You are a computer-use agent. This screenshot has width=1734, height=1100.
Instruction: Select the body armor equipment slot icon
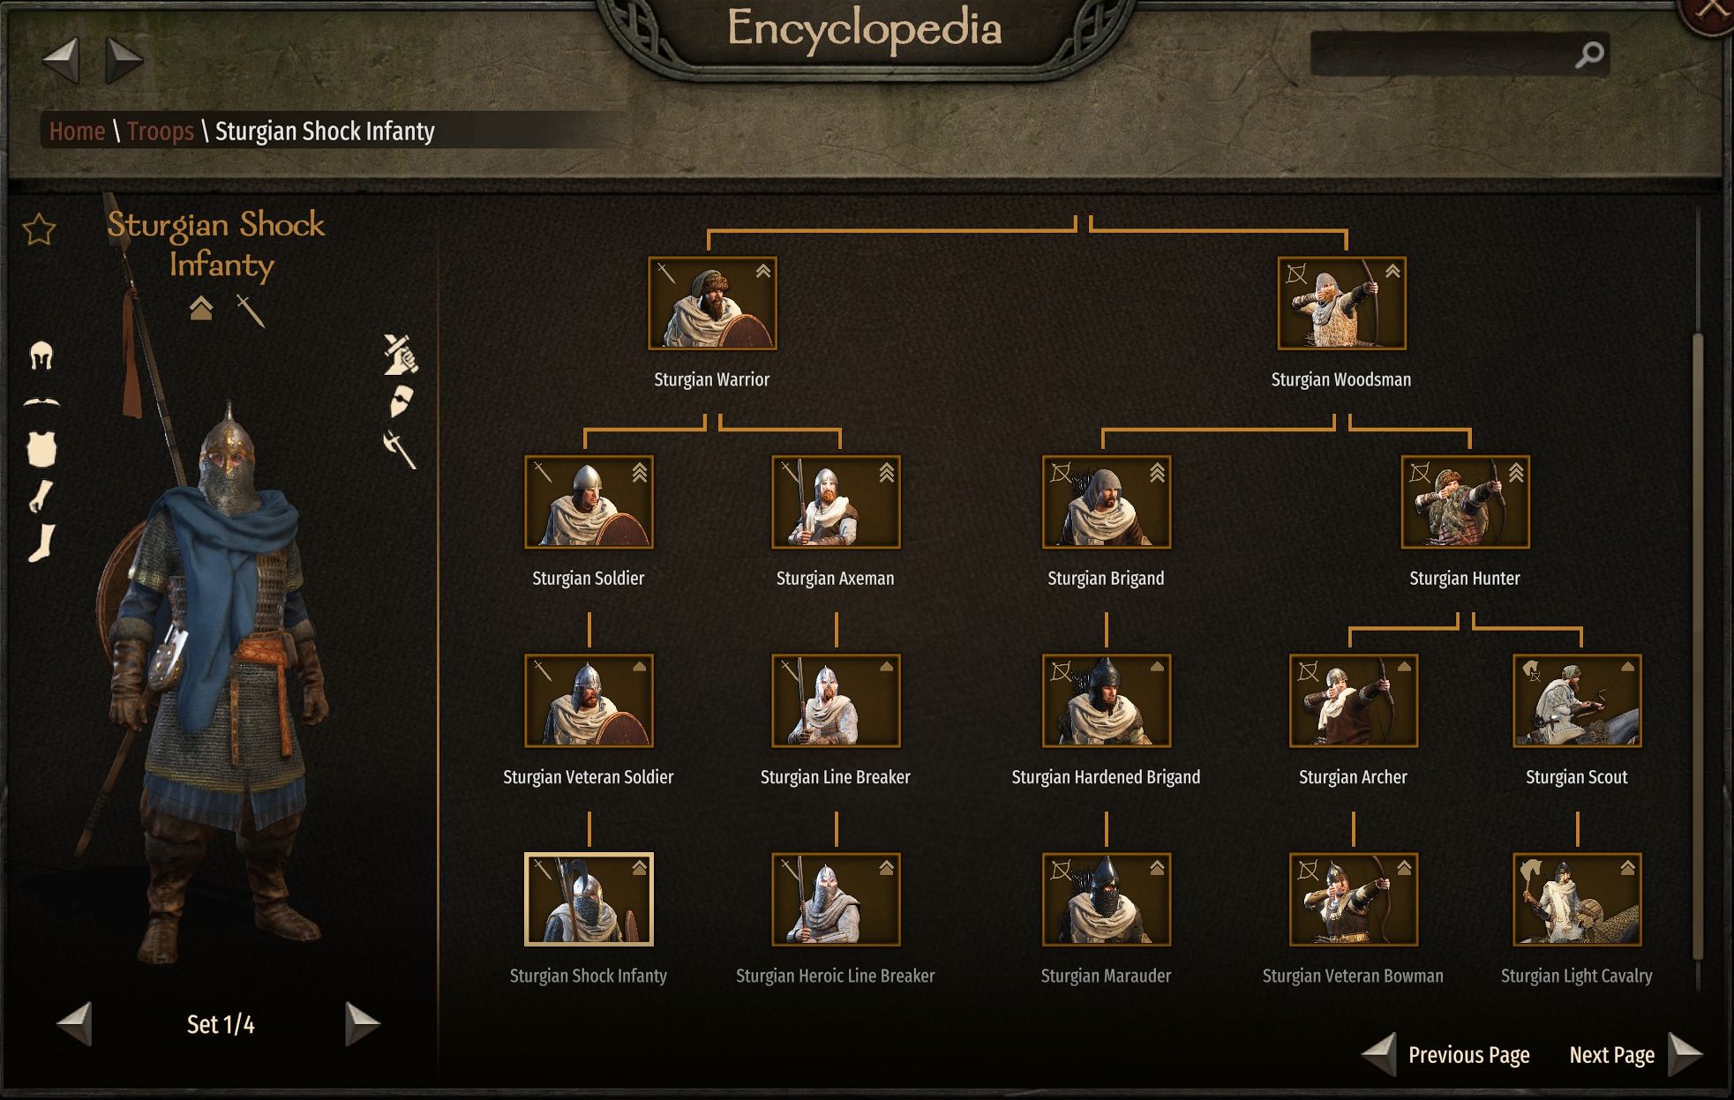(x=41, y=448)
